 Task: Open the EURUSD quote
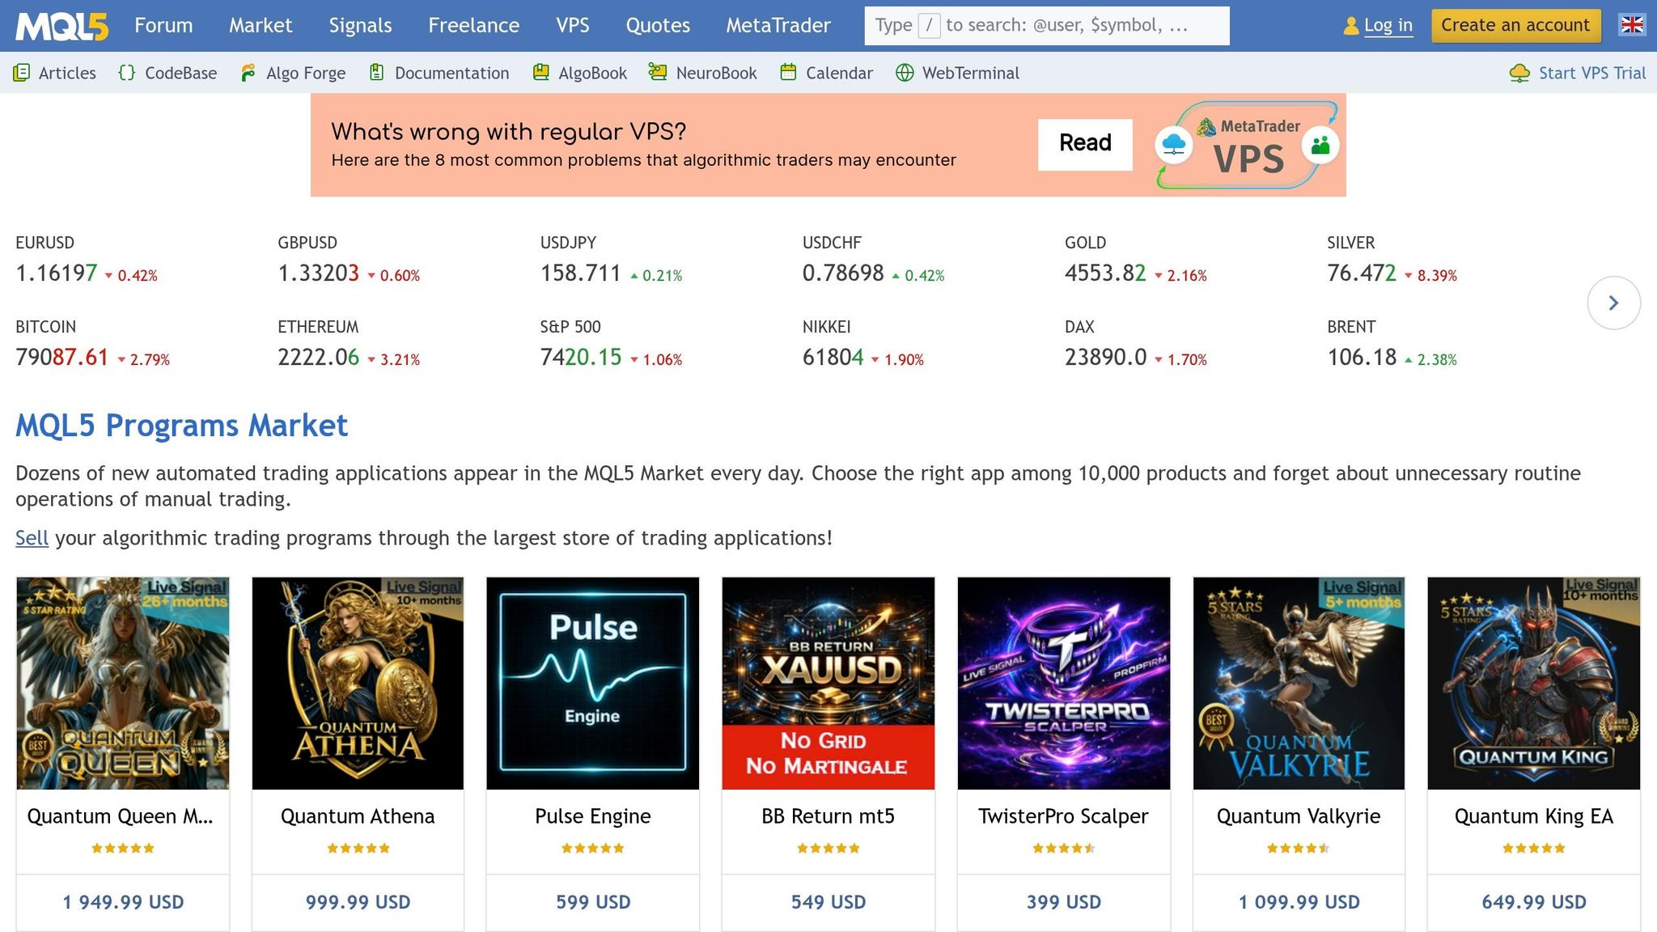click(x=87, y=259)
